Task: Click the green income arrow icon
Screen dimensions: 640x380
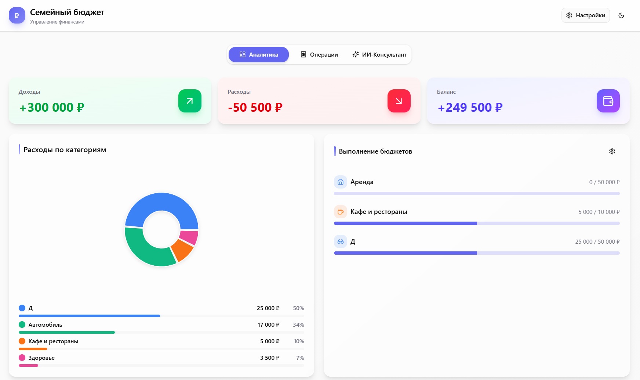Action: tap(190, 101)
